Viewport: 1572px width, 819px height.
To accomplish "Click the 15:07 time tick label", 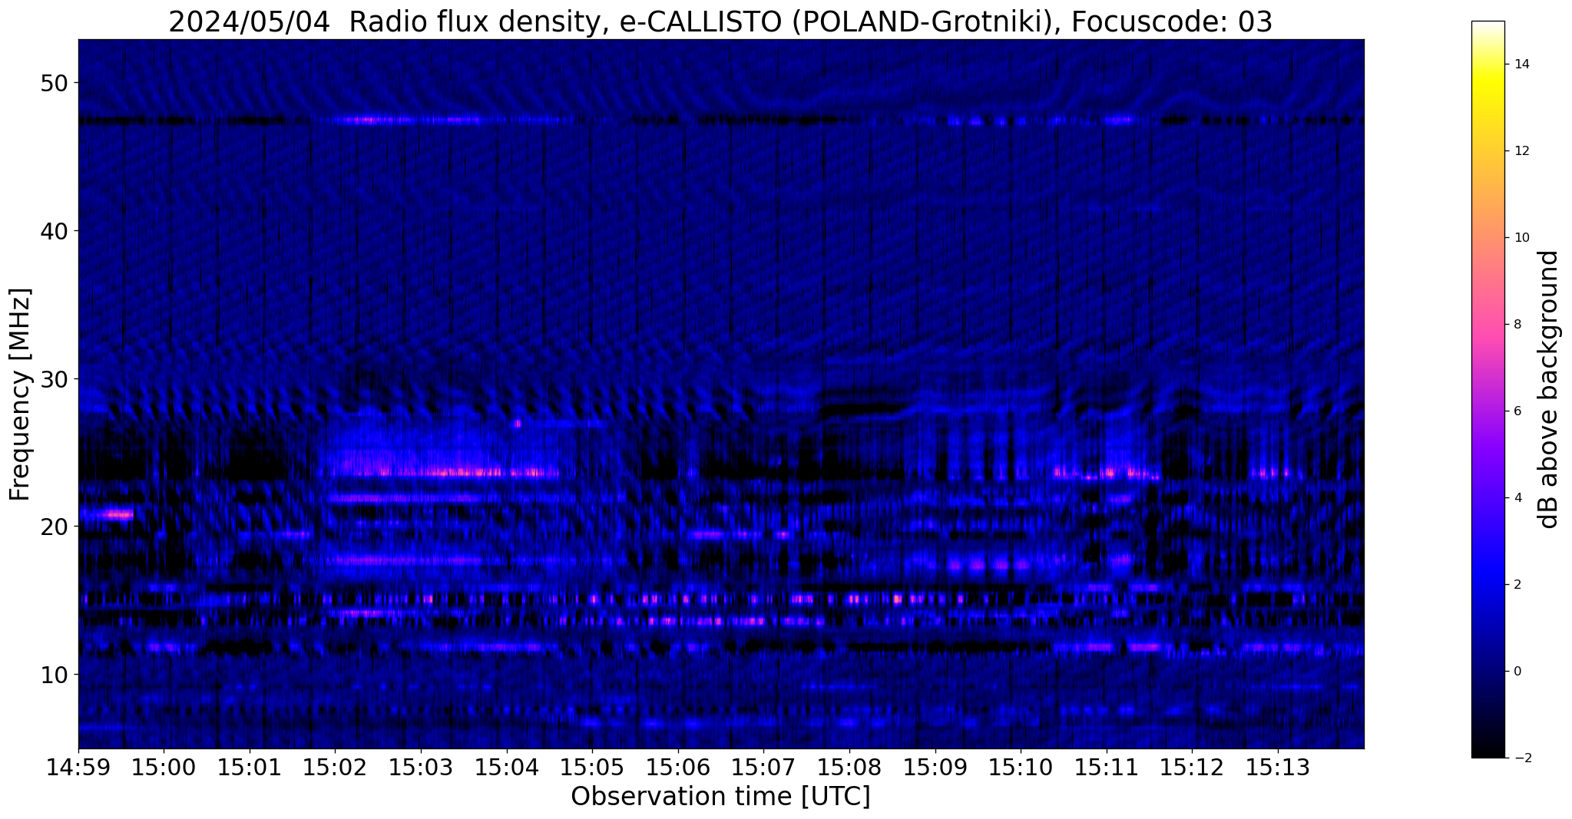I will 763,768.
